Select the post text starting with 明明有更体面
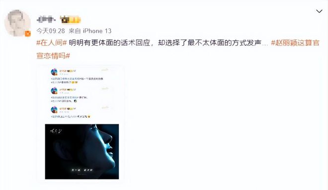Viewport: 328px width, 190px height. coord(165,43)
